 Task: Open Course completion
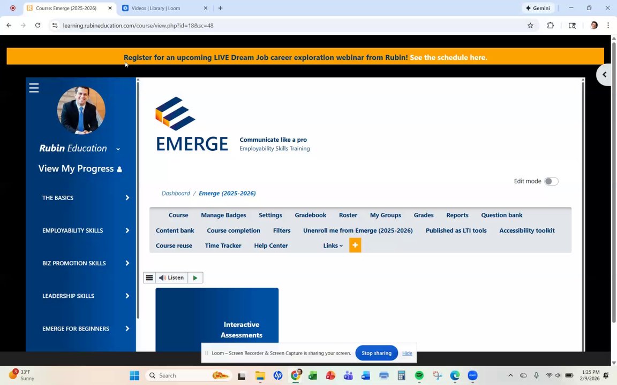click(x=234, y=230)
